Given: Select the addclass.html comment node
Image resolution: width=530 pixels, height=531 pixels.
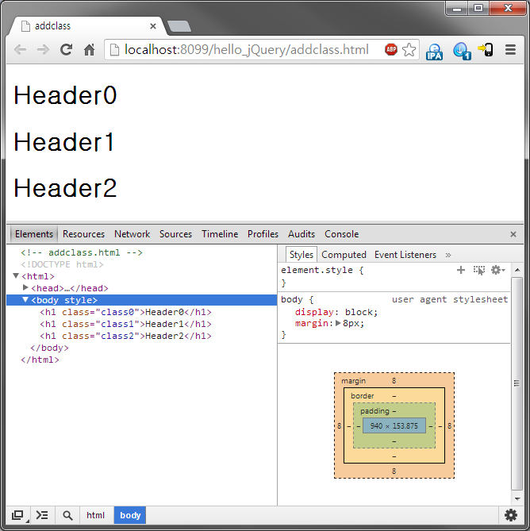Looking at the screenshot, I should (82, 252).
